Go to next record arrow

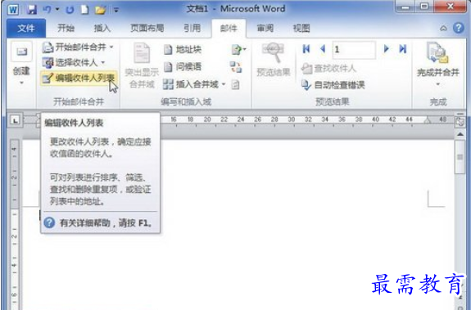[387, 49]
